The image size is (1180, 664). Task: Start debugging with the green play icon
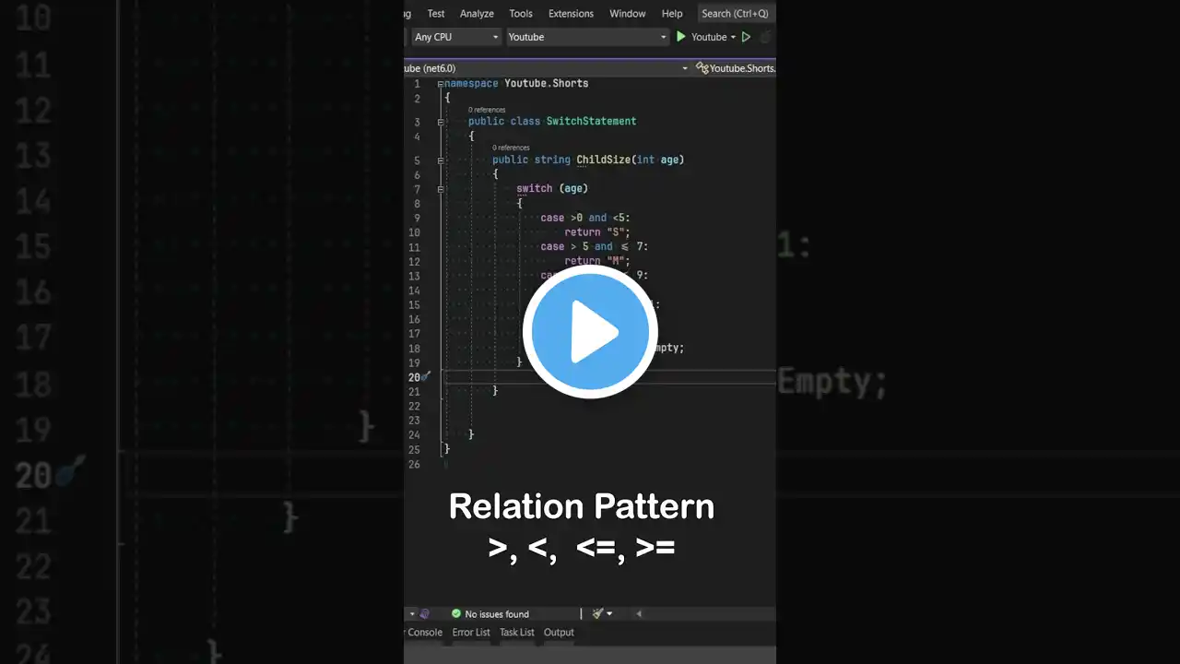click(681, 37)
